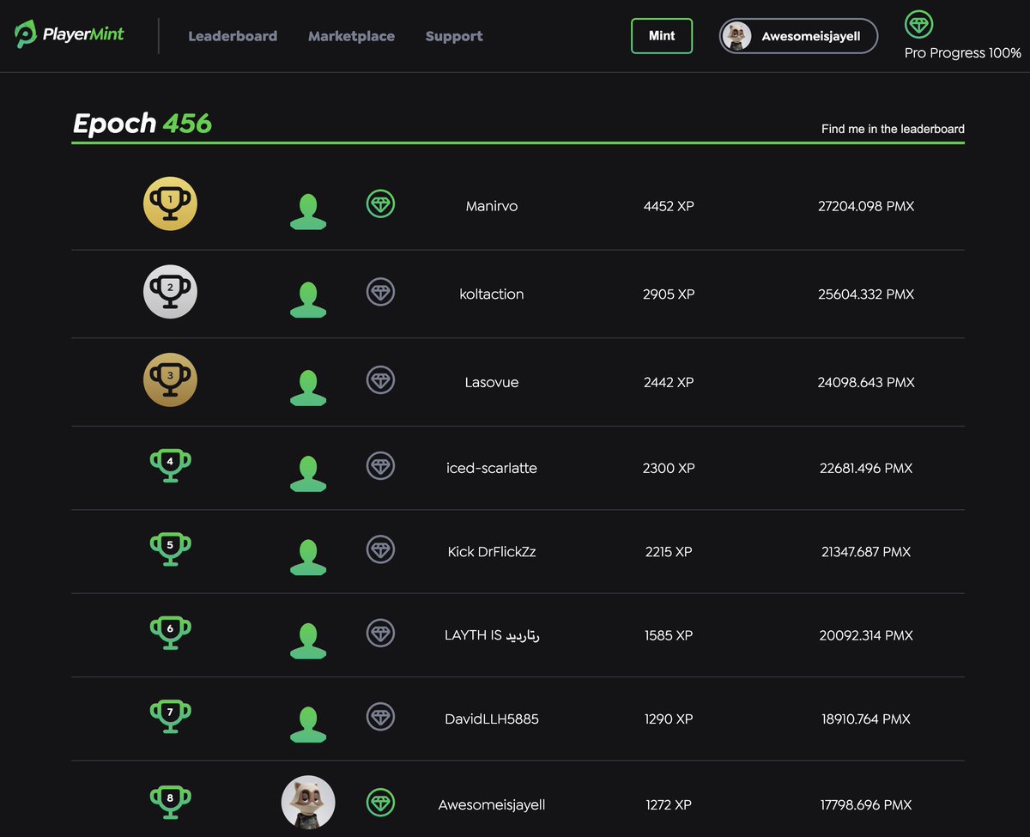This screenshot has width=1030, height=837.
Task: Click the gray diamond badge beside DavidLLH5885
Action: [x=381, y=717]
